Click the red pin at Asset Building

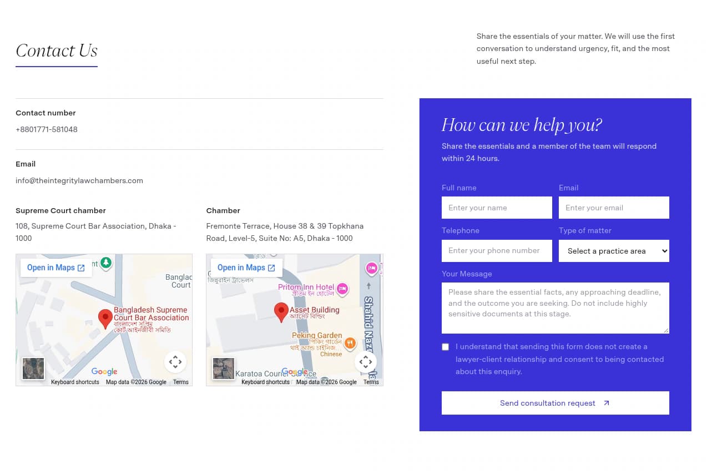pyautogui.click(x=281, y=312)
